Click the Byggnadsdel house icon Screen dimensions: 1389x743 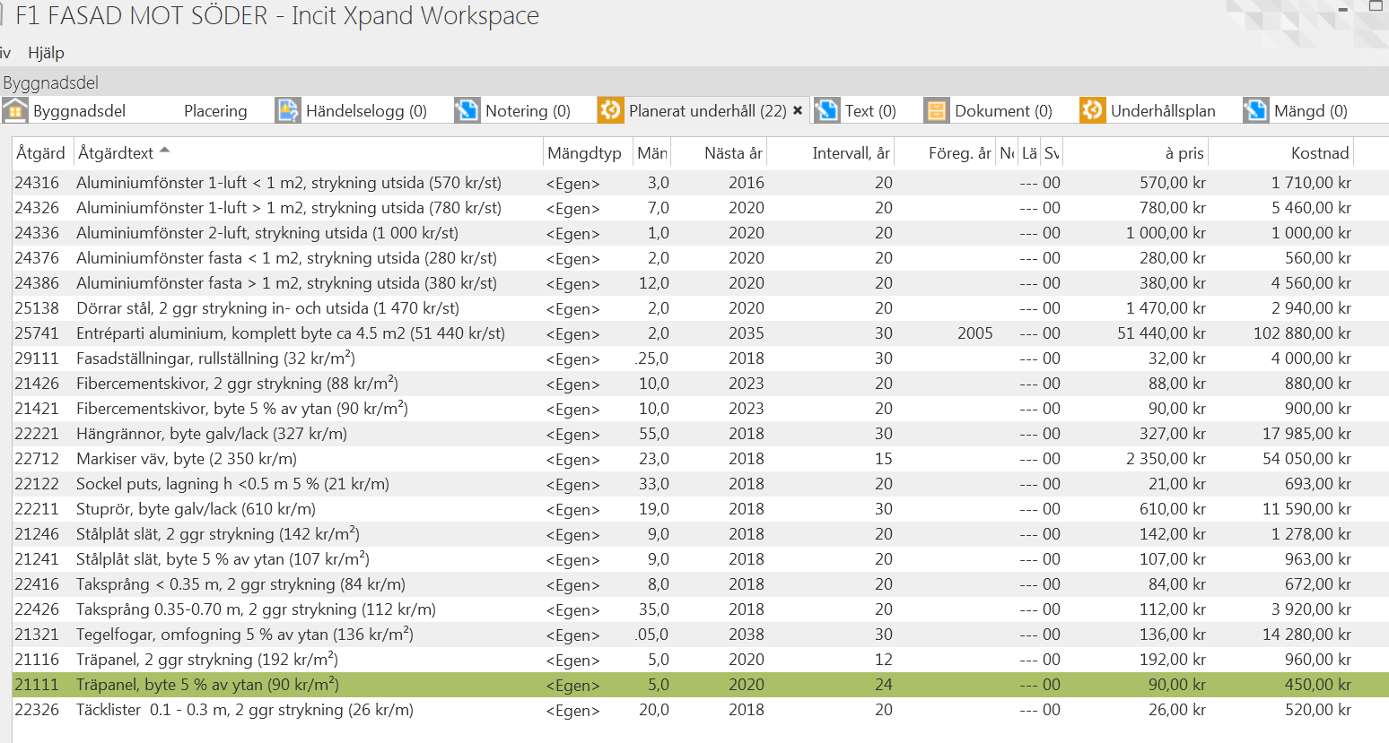coord(15,110)
